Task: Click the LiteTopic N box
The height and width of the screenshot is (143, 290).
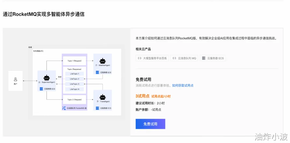Action: pos(75,89)
